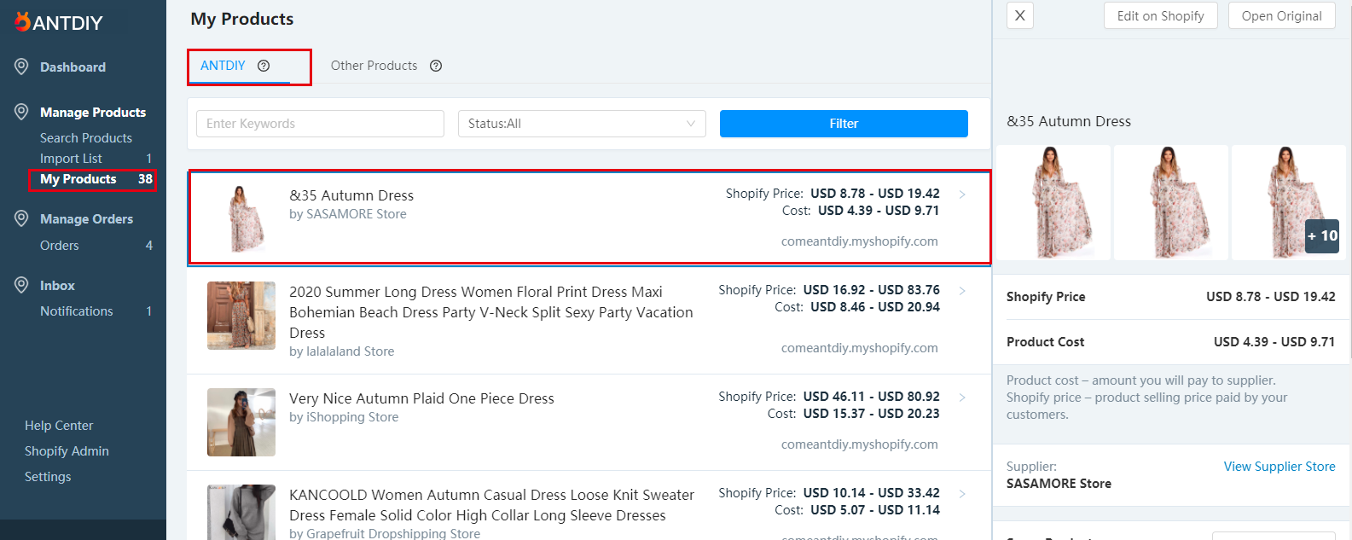Expand the 2020 Summer Long Dress row arrow
The width and height of the screenshot is (1352, 540).
pos(962,291)
